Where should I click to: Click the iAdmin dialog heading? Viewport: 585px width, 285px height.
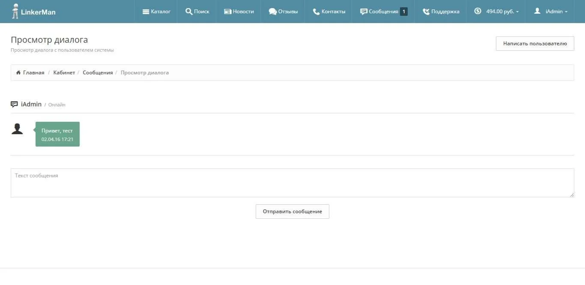[x=31, y=104]
